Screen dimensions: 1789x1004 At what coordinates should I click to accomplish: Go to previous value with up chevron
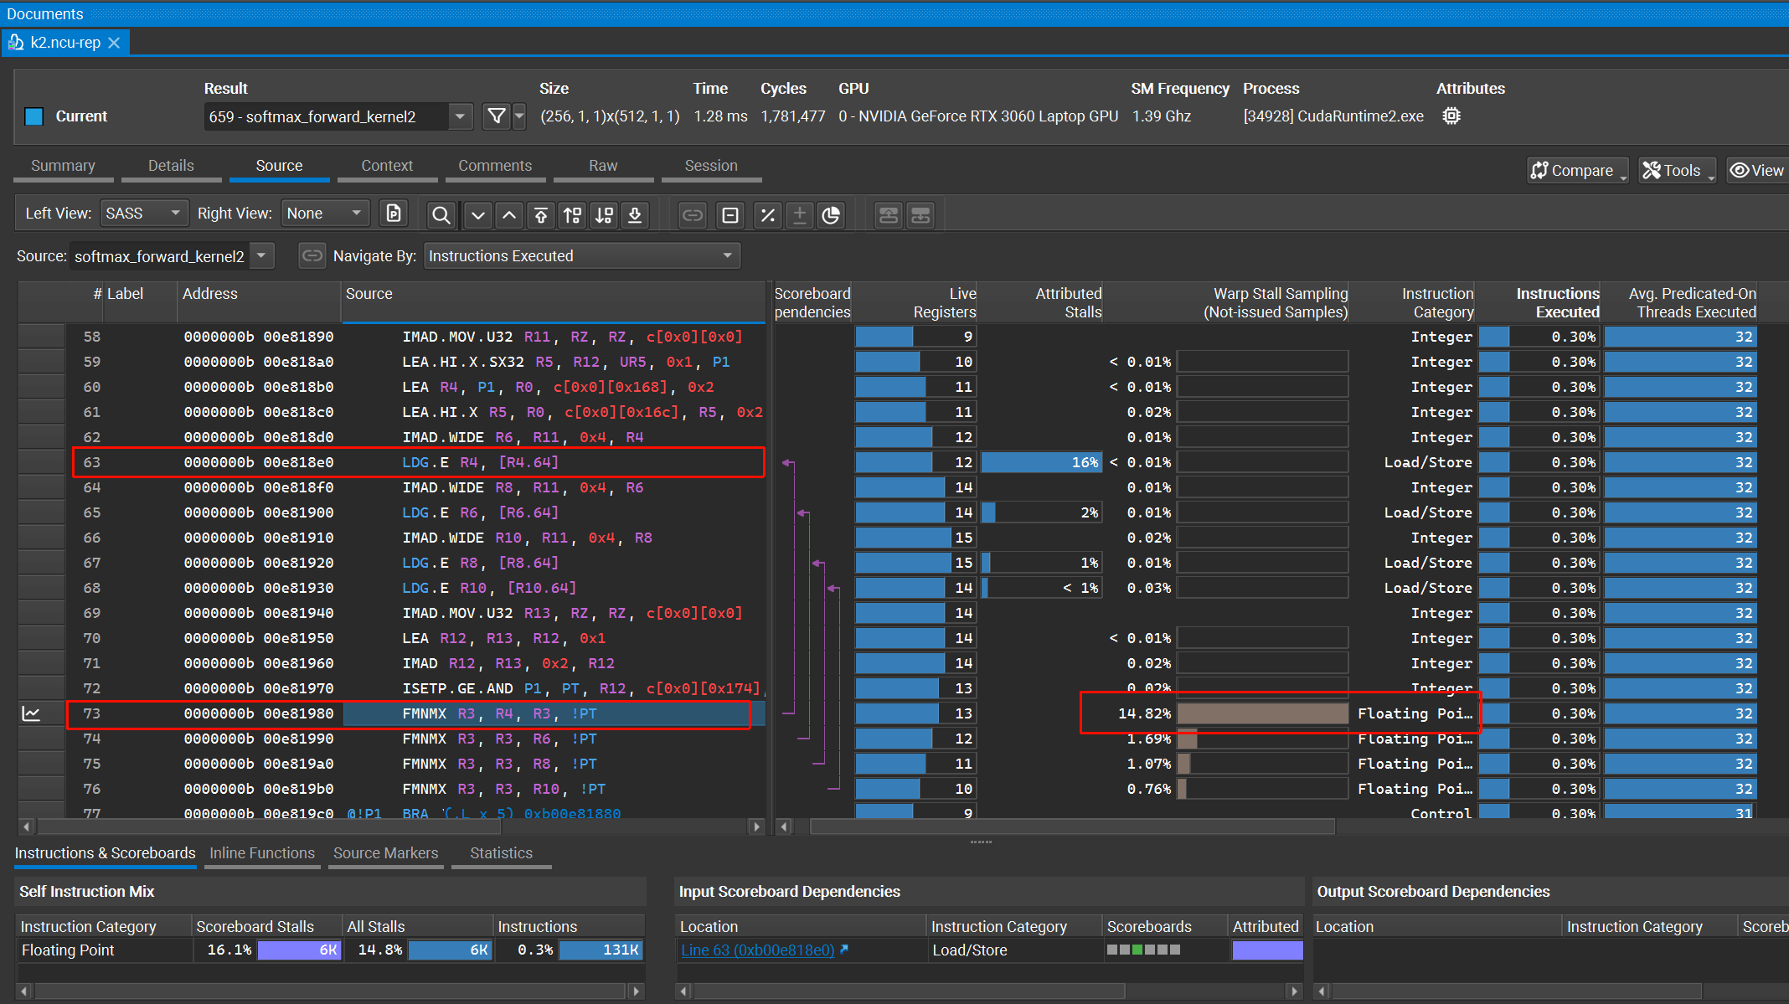(x=509, y=215)
